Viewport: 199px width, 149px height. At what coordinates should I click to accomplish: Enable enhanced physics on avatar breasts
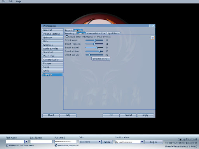coord(67,36)
